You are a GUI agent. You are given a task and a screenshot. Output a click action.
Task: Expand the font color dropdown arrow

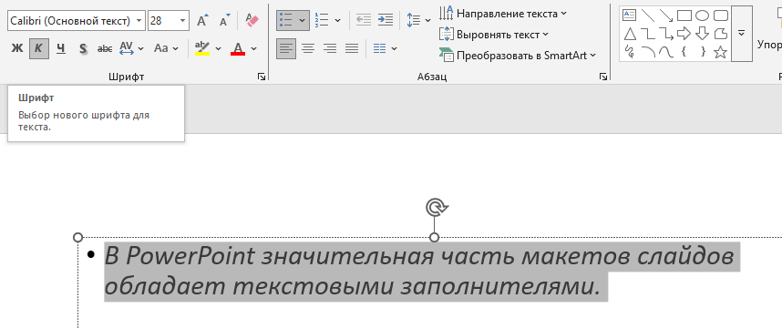point(254,48)
